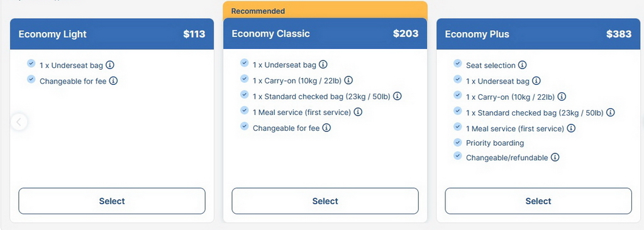This screenshot has height=230, width=644.
Task: Click info icon next to Economy Plus Seat selection
Action: [522, 65]
